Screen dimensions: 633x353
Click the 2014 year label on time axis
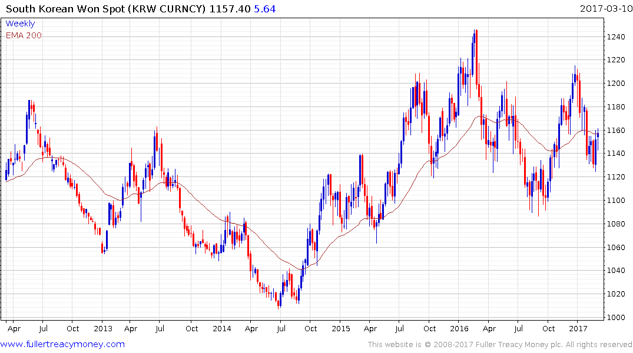pyautogui.click(x=222, y=329)
